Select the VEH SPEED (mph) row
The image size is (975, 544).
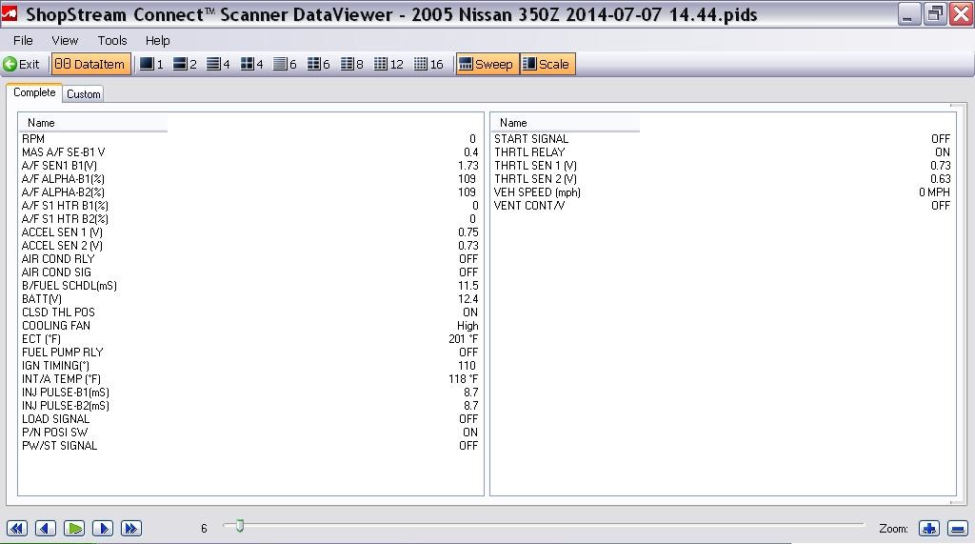coord(723,192)
